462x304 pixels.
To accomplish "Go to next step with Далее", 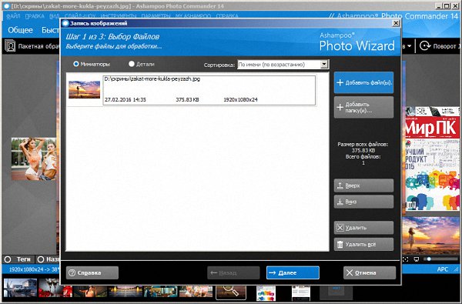I will [x=293, y=272].
